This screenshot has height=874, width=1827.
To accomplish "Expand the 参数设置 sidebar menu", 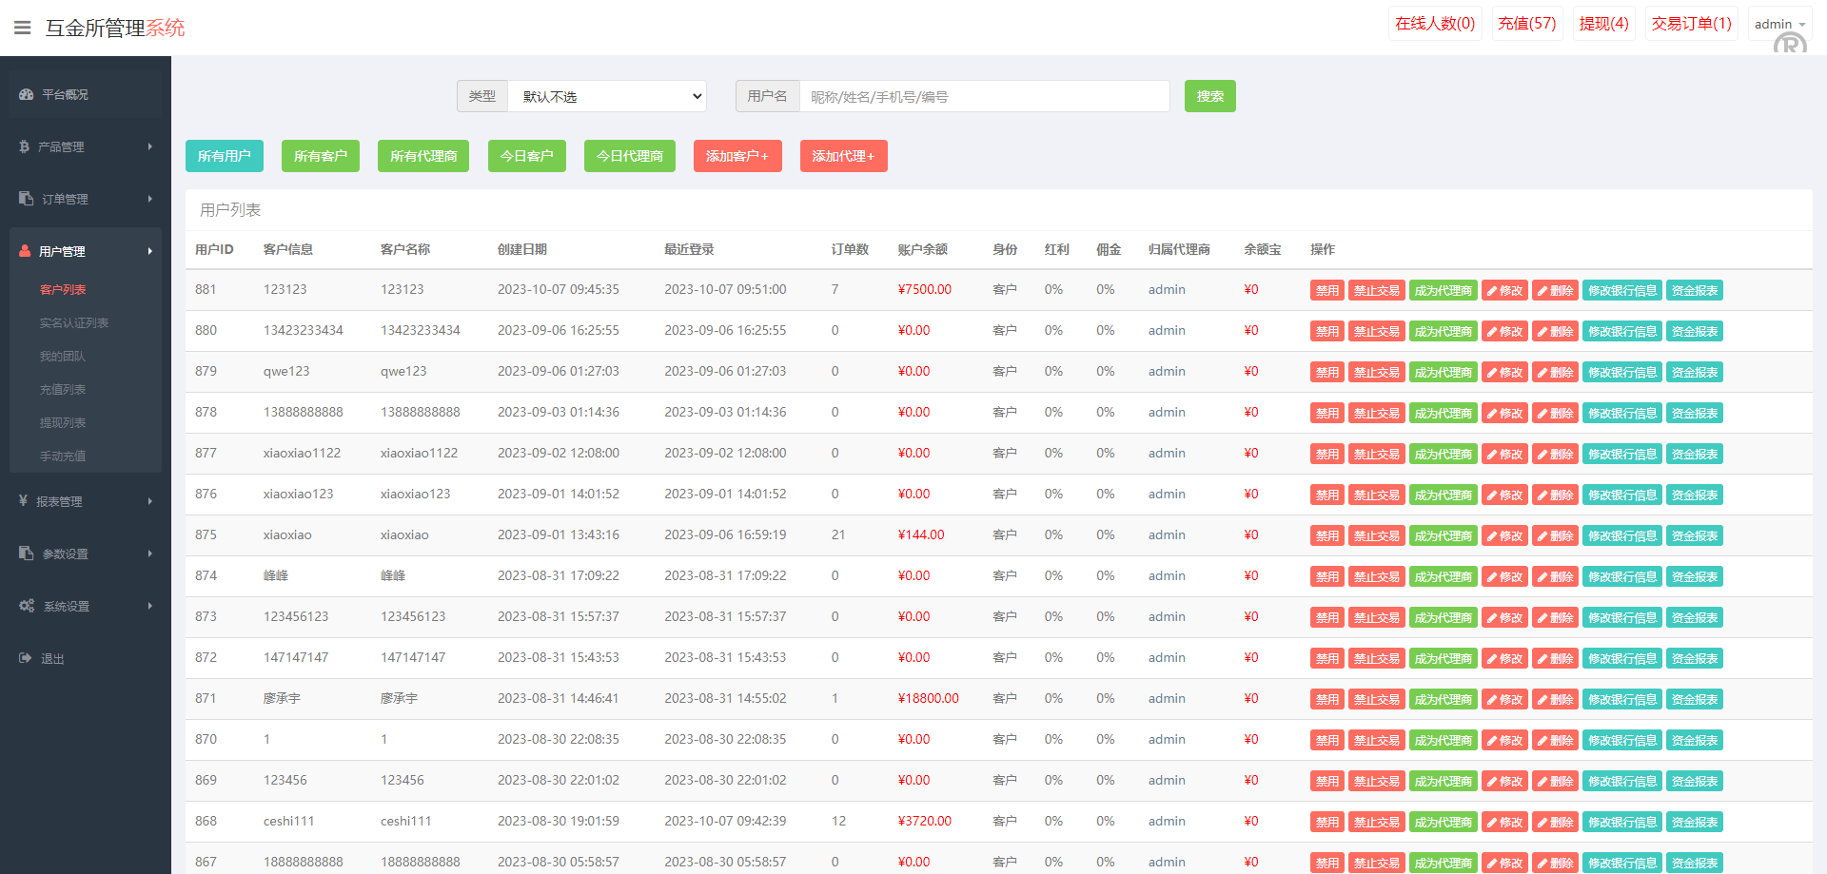I will (x=86, y=554).
